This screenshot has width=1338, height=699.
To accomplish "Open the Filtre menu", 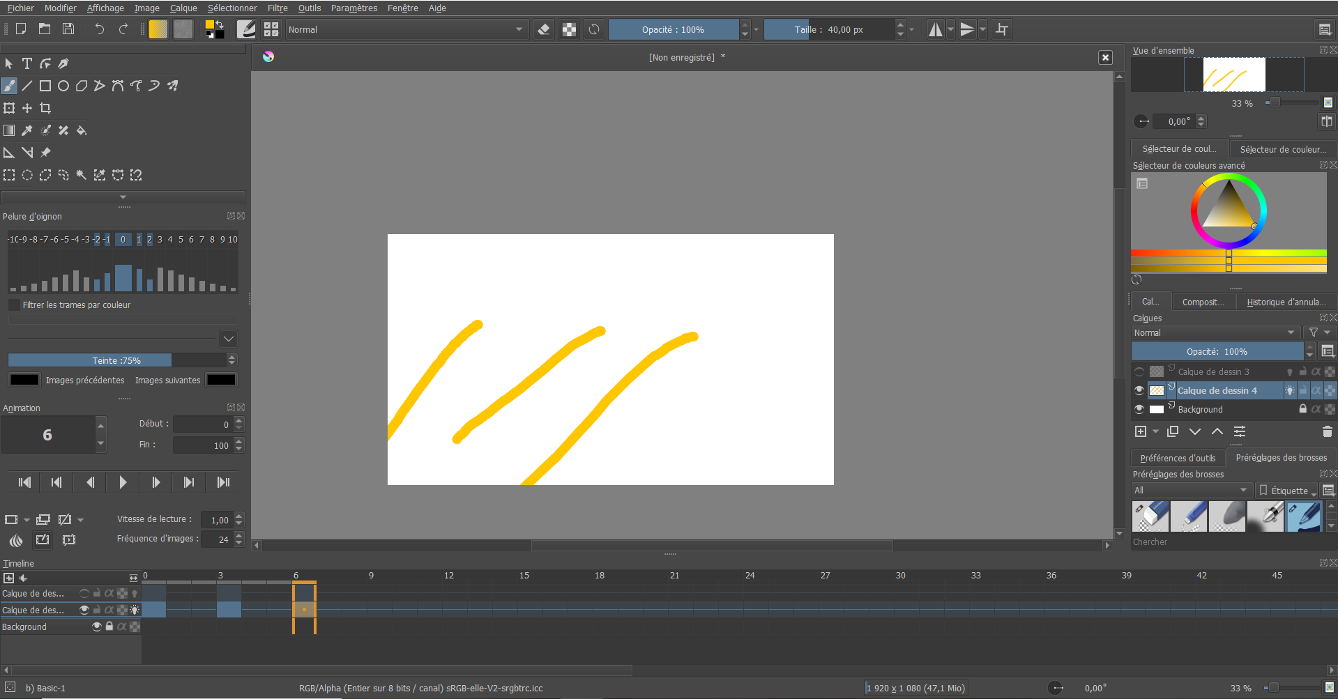I will (277, 8).
